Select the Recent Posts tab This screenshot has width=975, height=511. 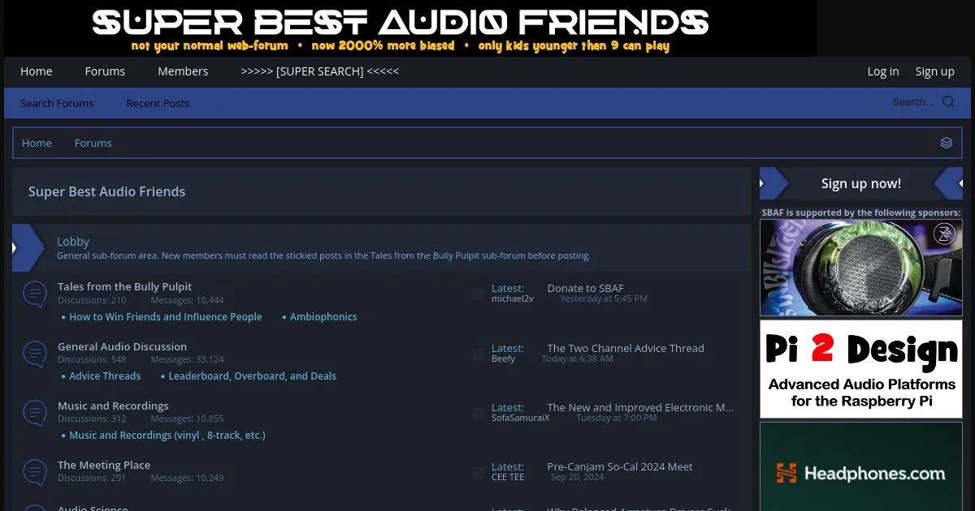[x=158, y=103]
